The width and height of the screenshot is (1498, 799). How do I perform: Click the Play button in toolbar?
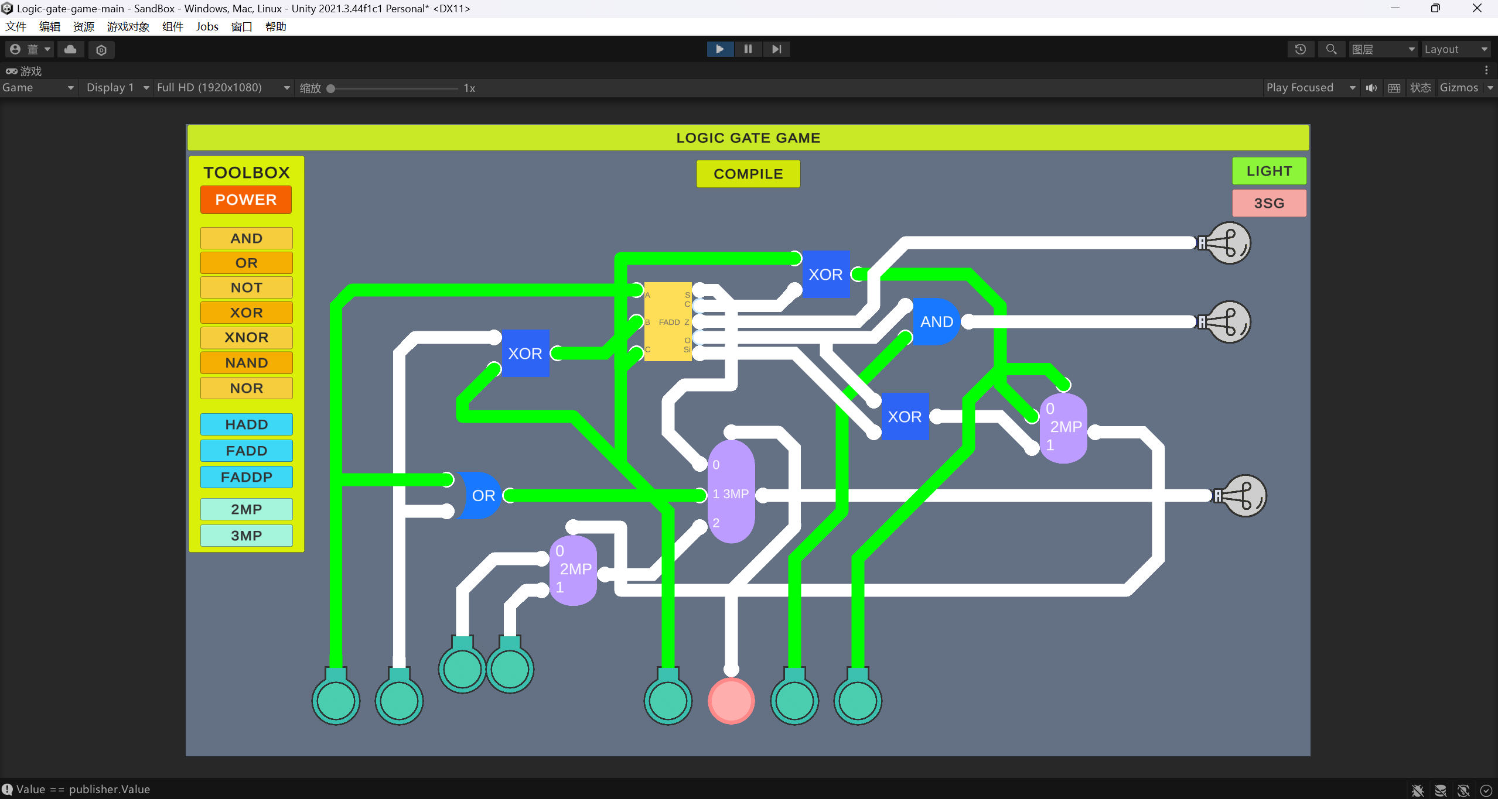719,49
